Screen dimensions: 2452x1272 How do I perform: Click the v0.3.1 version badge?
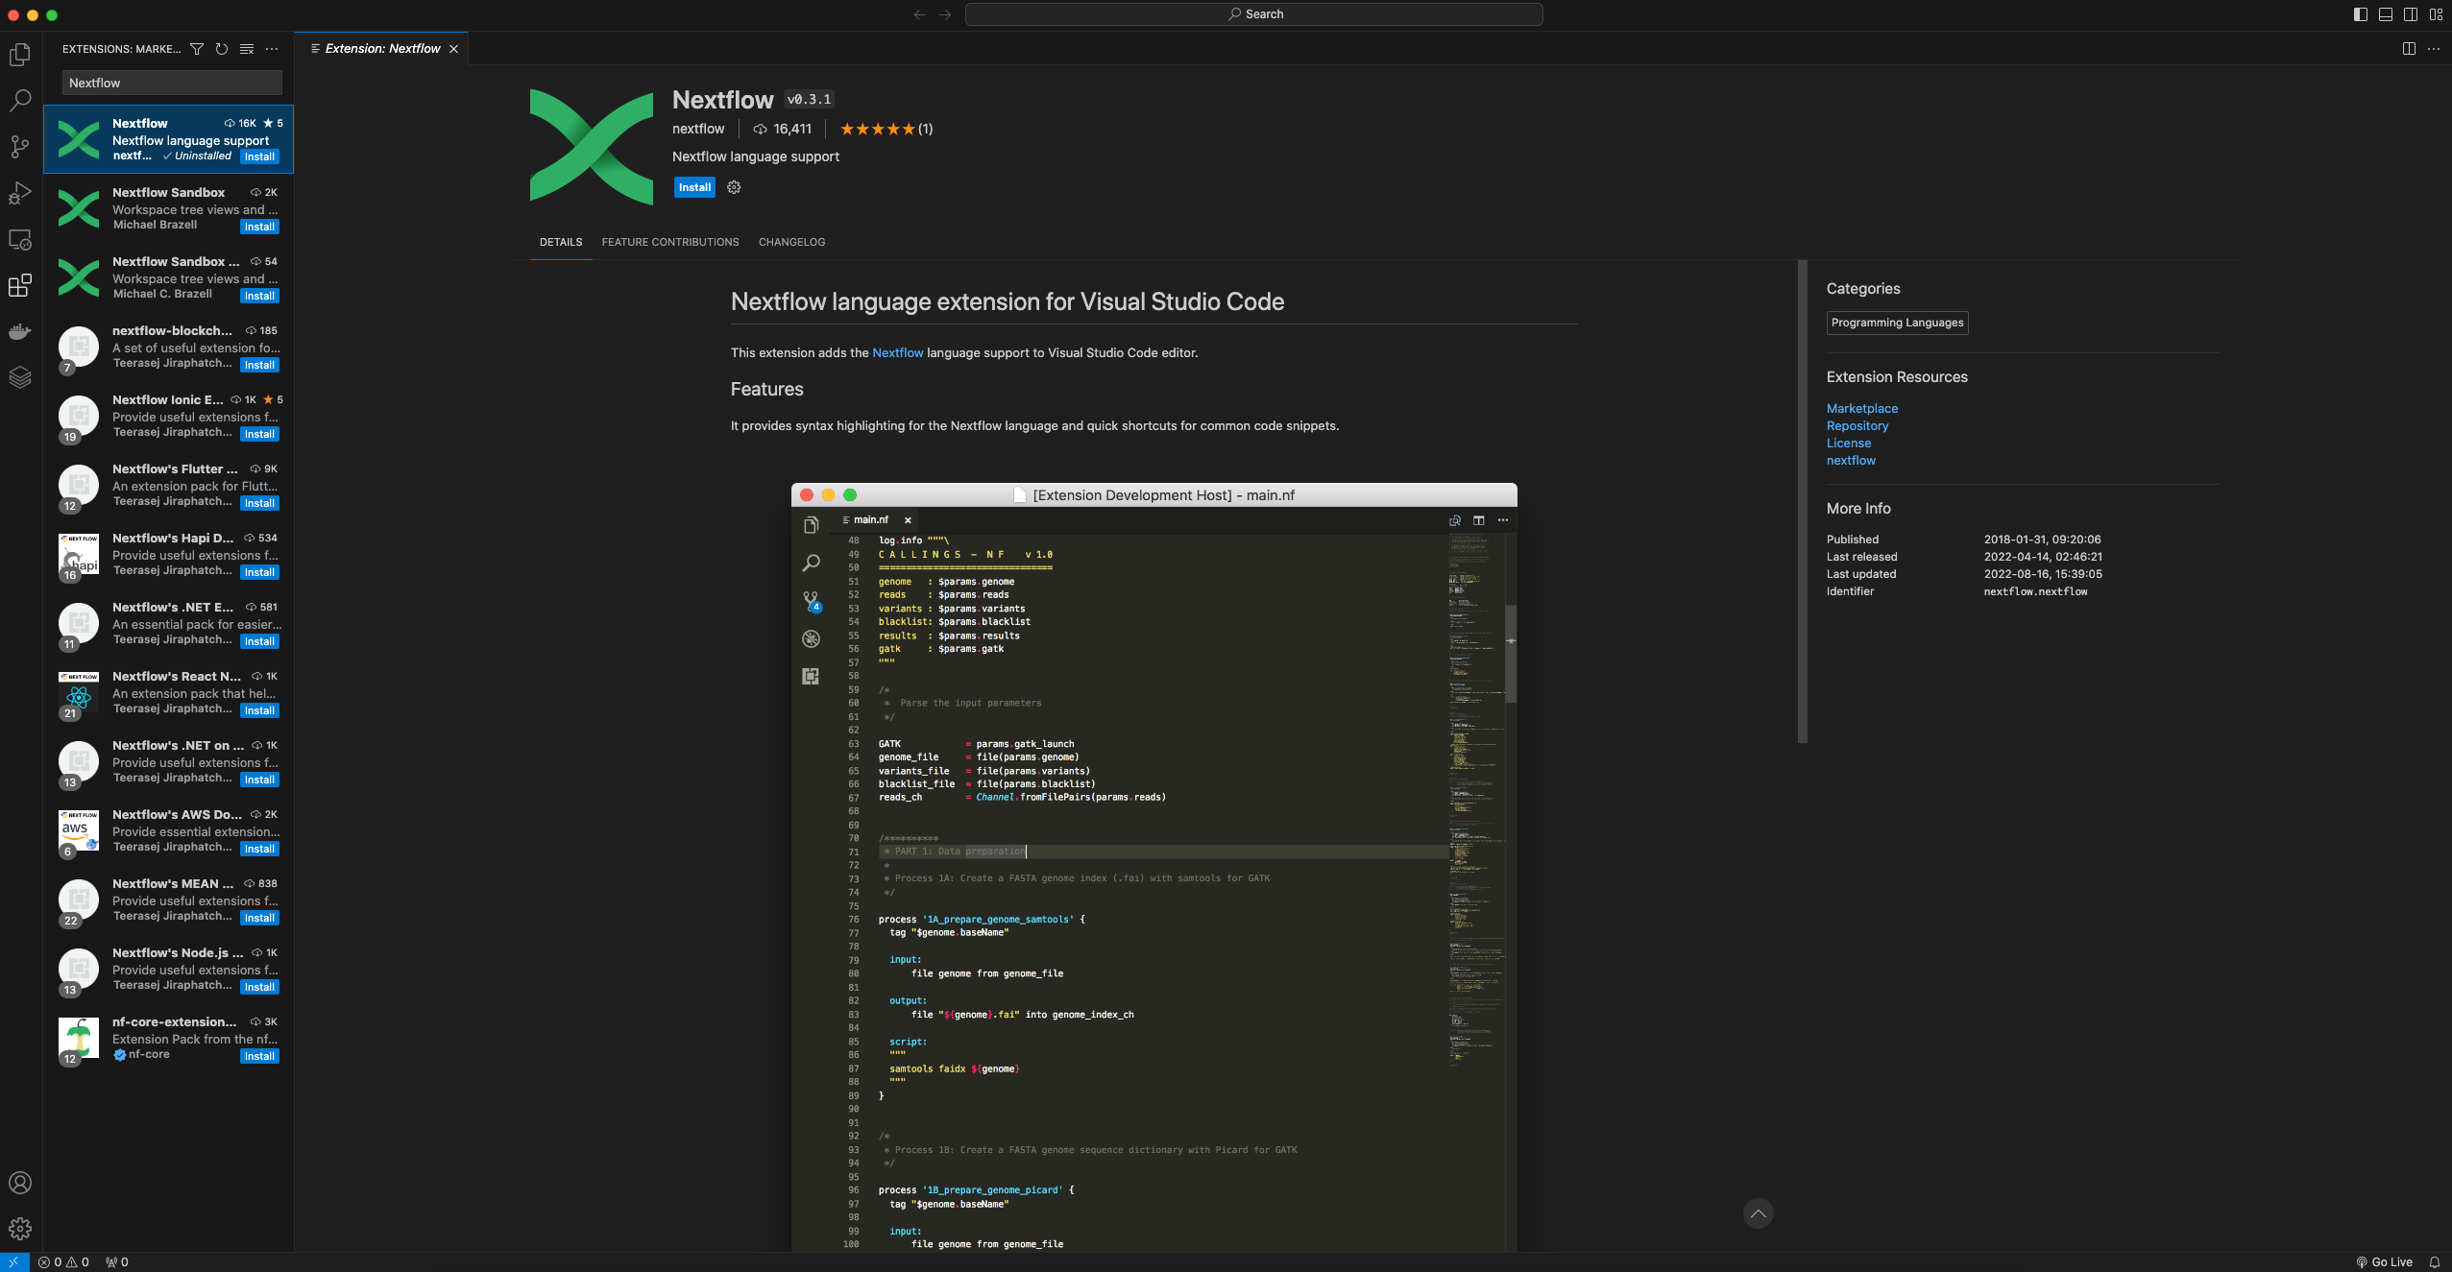pos(809,99)
